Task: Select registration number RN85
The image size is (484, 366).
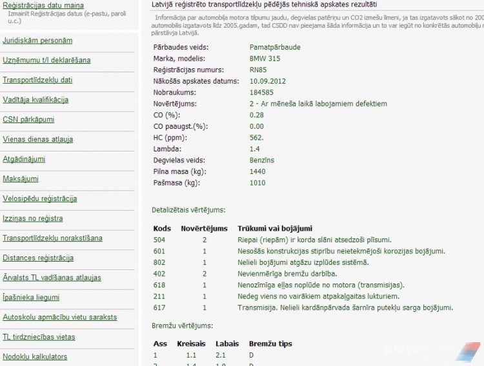Action: pos(258,70)
